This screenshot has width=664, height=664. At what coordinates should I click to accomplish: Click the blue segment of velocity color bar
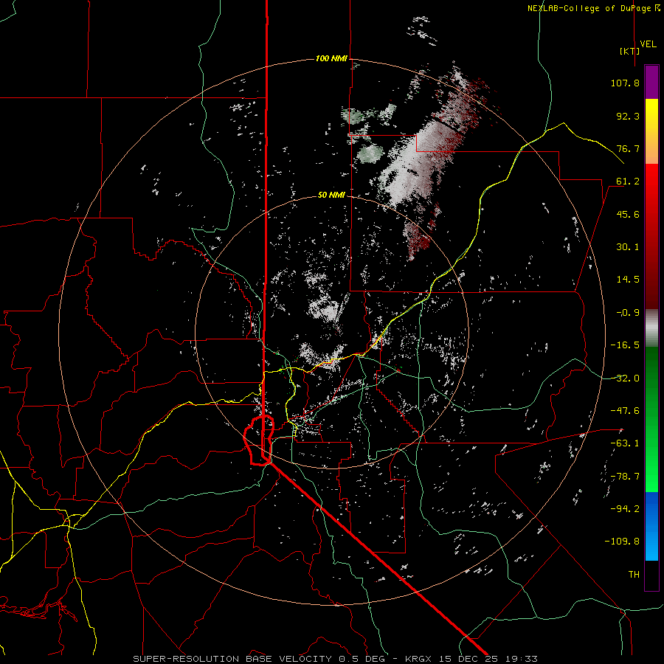click(651, 526)
